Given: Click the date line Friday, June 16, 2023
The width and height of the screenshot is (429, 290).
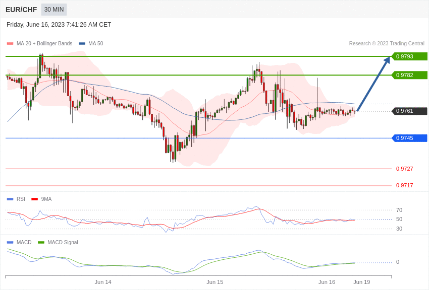Looking at the screenshot, I should click(x=59, y=25).
